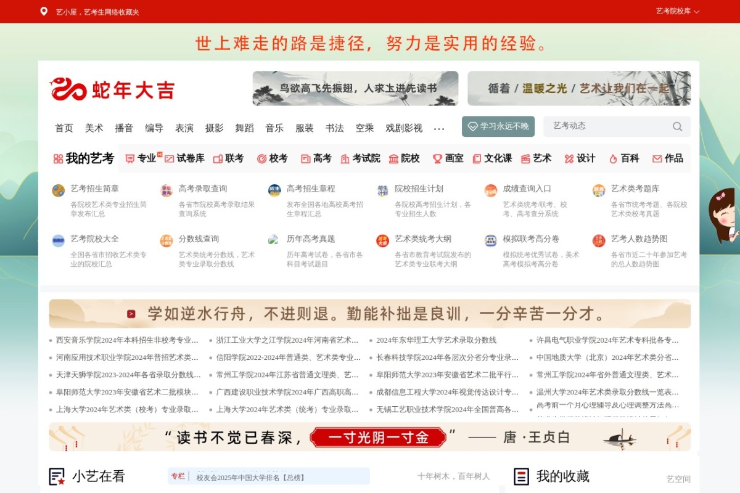Go to 首页 in navigation
Screen dimensions: 740x493
pyautogui.click(x=64, y=128)
